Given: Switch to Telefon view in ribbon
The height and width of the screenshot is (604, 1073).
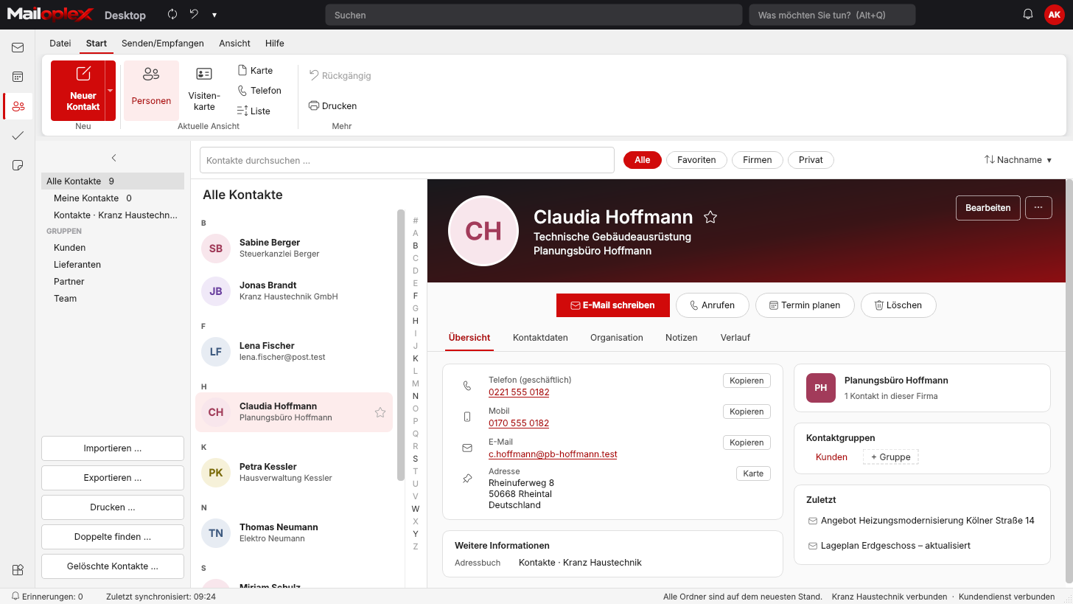Looking at the screenshot, I should (259, 91).
